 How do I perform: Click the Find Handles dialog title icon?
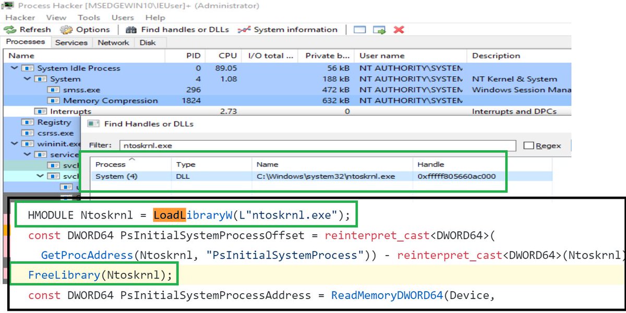(93, 124)
